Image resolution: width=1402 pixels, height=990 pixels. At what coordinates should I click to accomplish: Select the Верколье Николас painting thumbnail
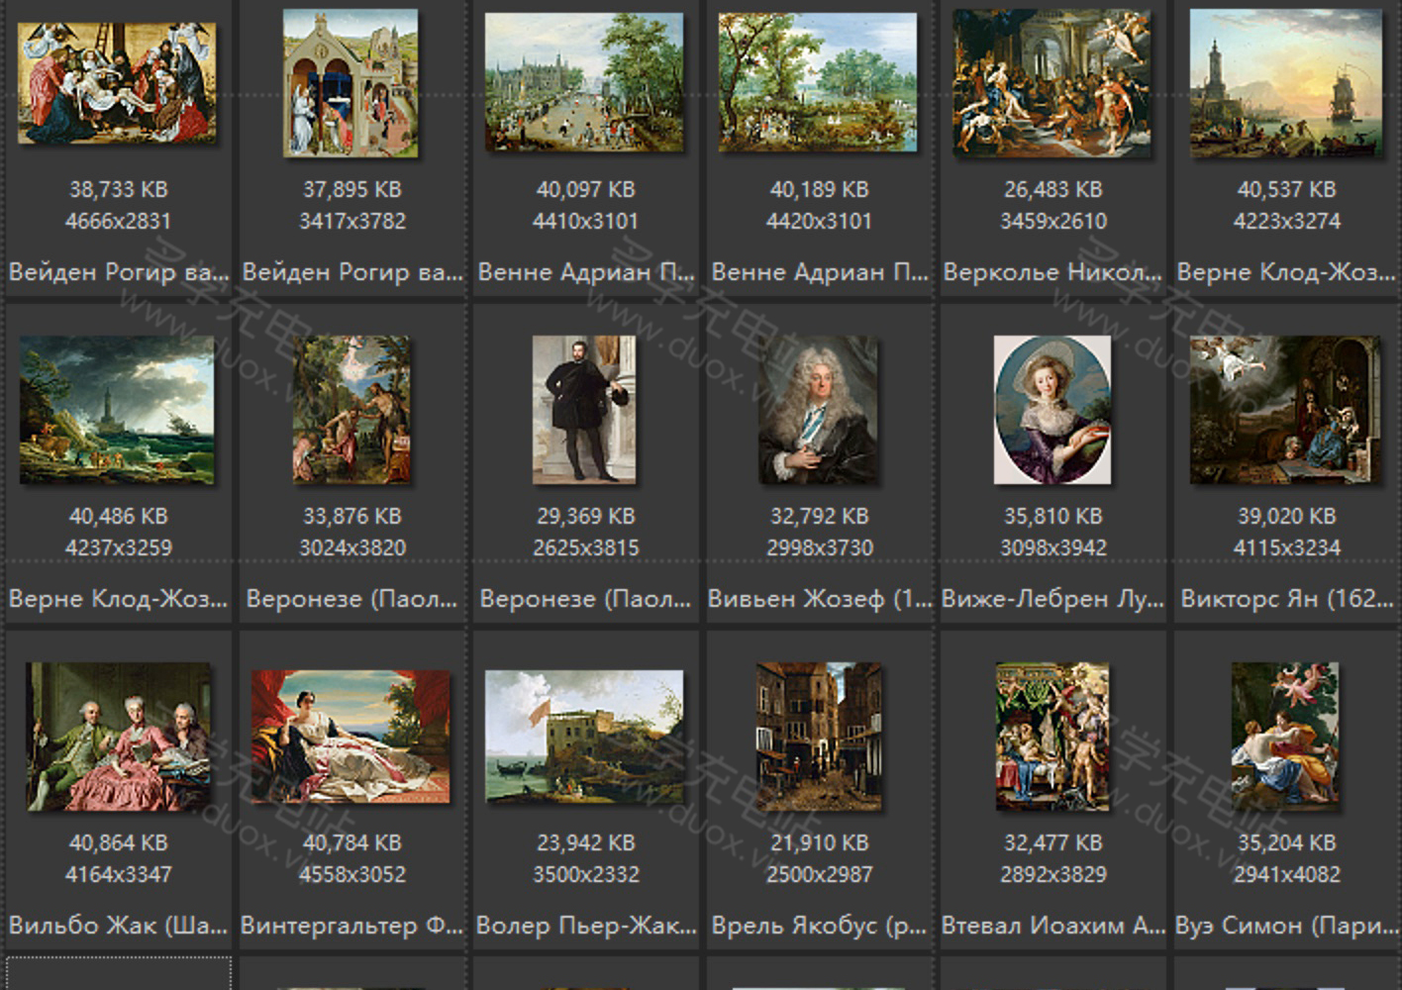point(1051,83)
